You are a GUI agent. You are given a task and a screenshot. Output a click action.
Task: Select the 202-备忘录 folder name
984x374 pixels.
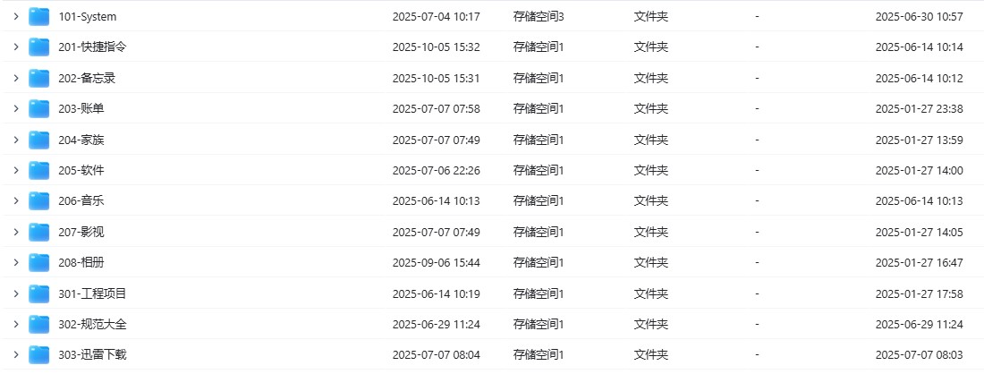point(87,79)
